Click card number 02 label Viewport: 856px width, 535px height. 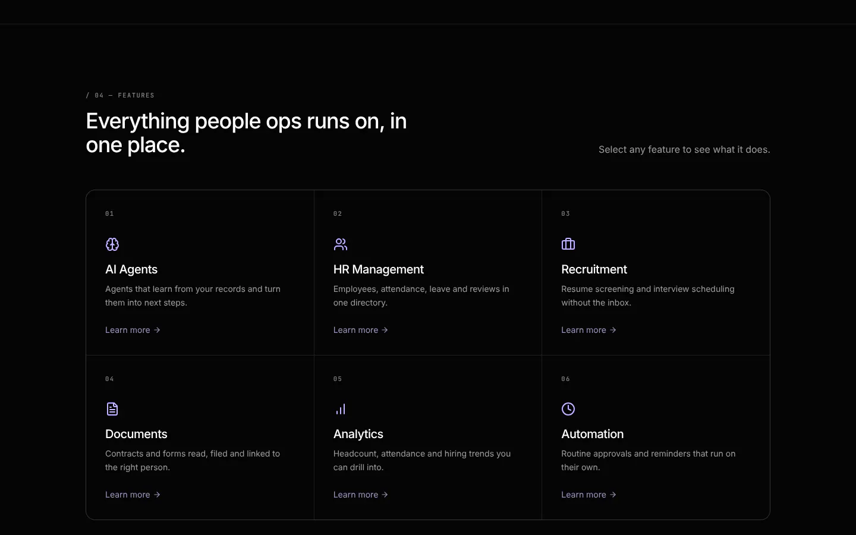[x=338, y=213]
